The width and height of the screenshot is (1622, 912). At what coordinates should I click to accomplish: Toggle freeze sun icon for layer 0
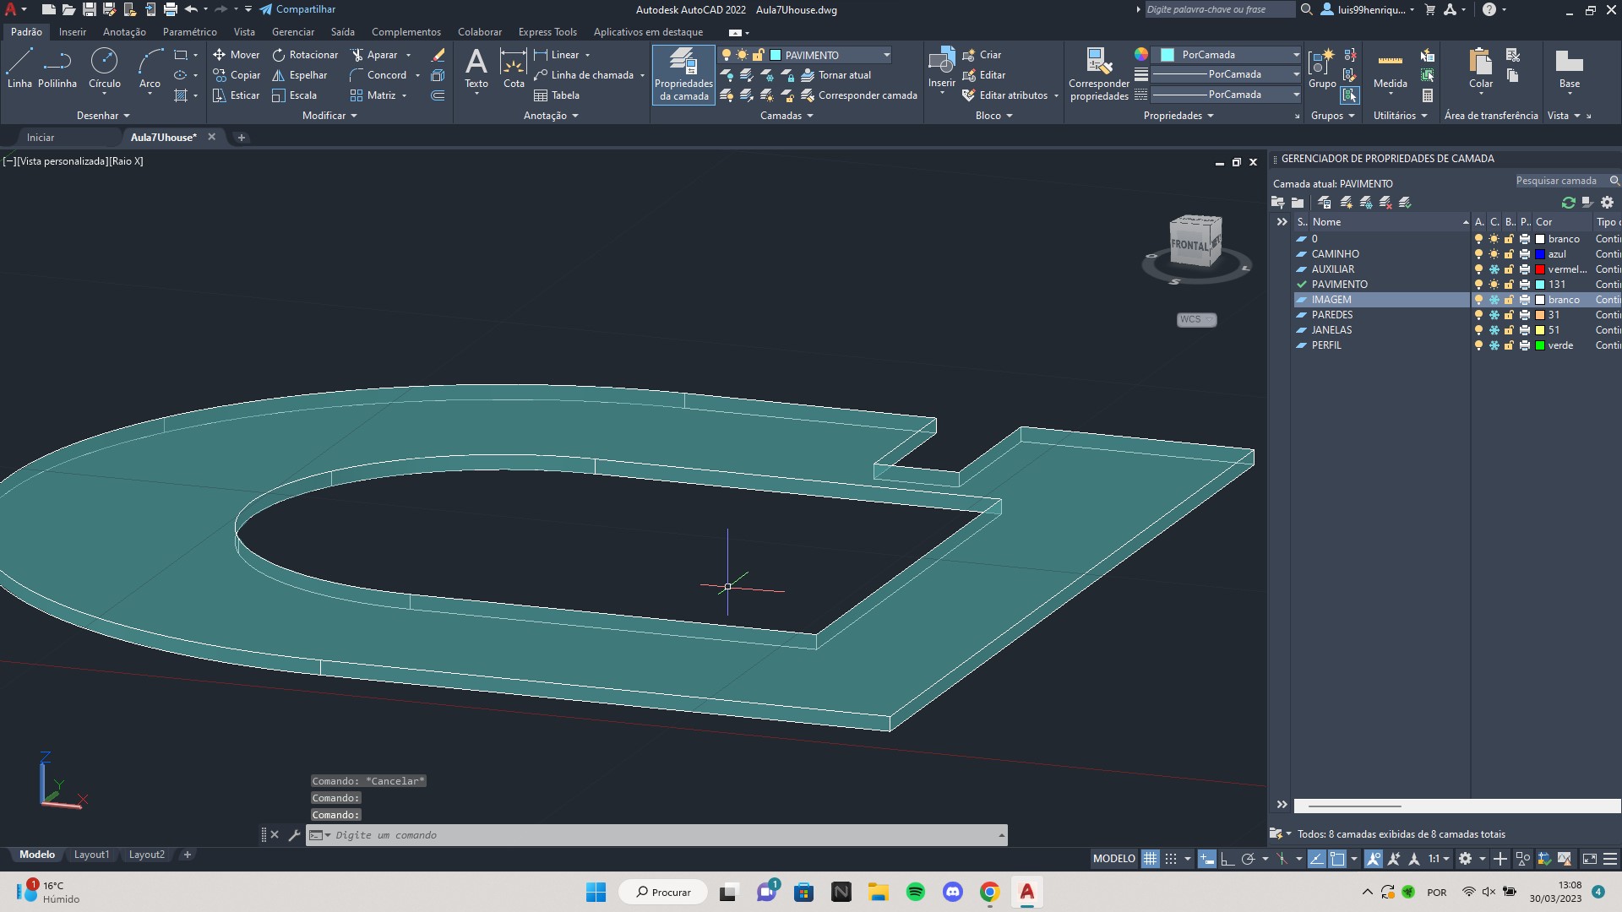[x=1494, y=239]
